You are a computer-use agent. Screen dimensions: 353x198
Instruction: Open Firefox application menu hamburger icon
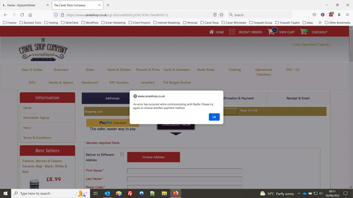[347, 15]
